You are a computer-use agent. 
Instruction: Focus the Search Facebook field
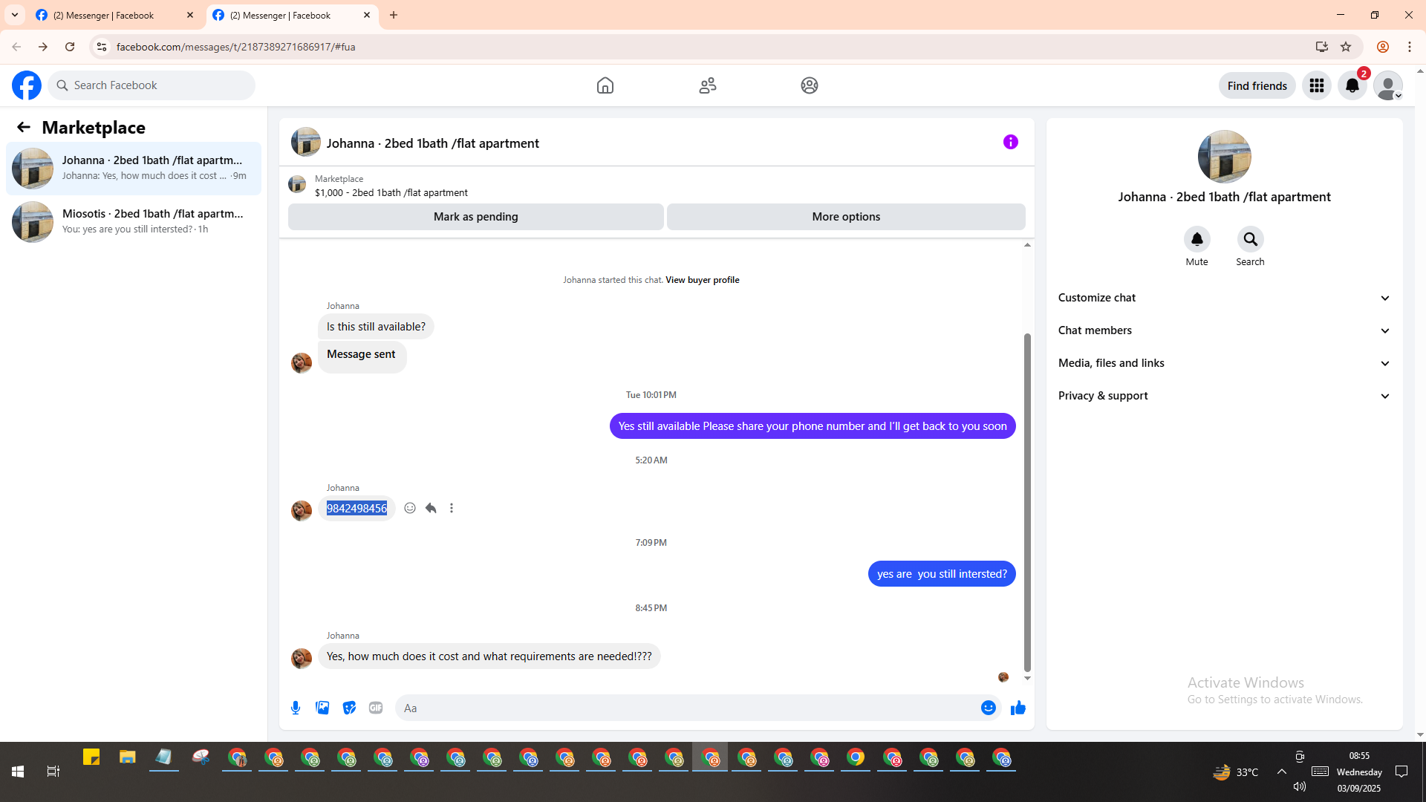(152, 85)
